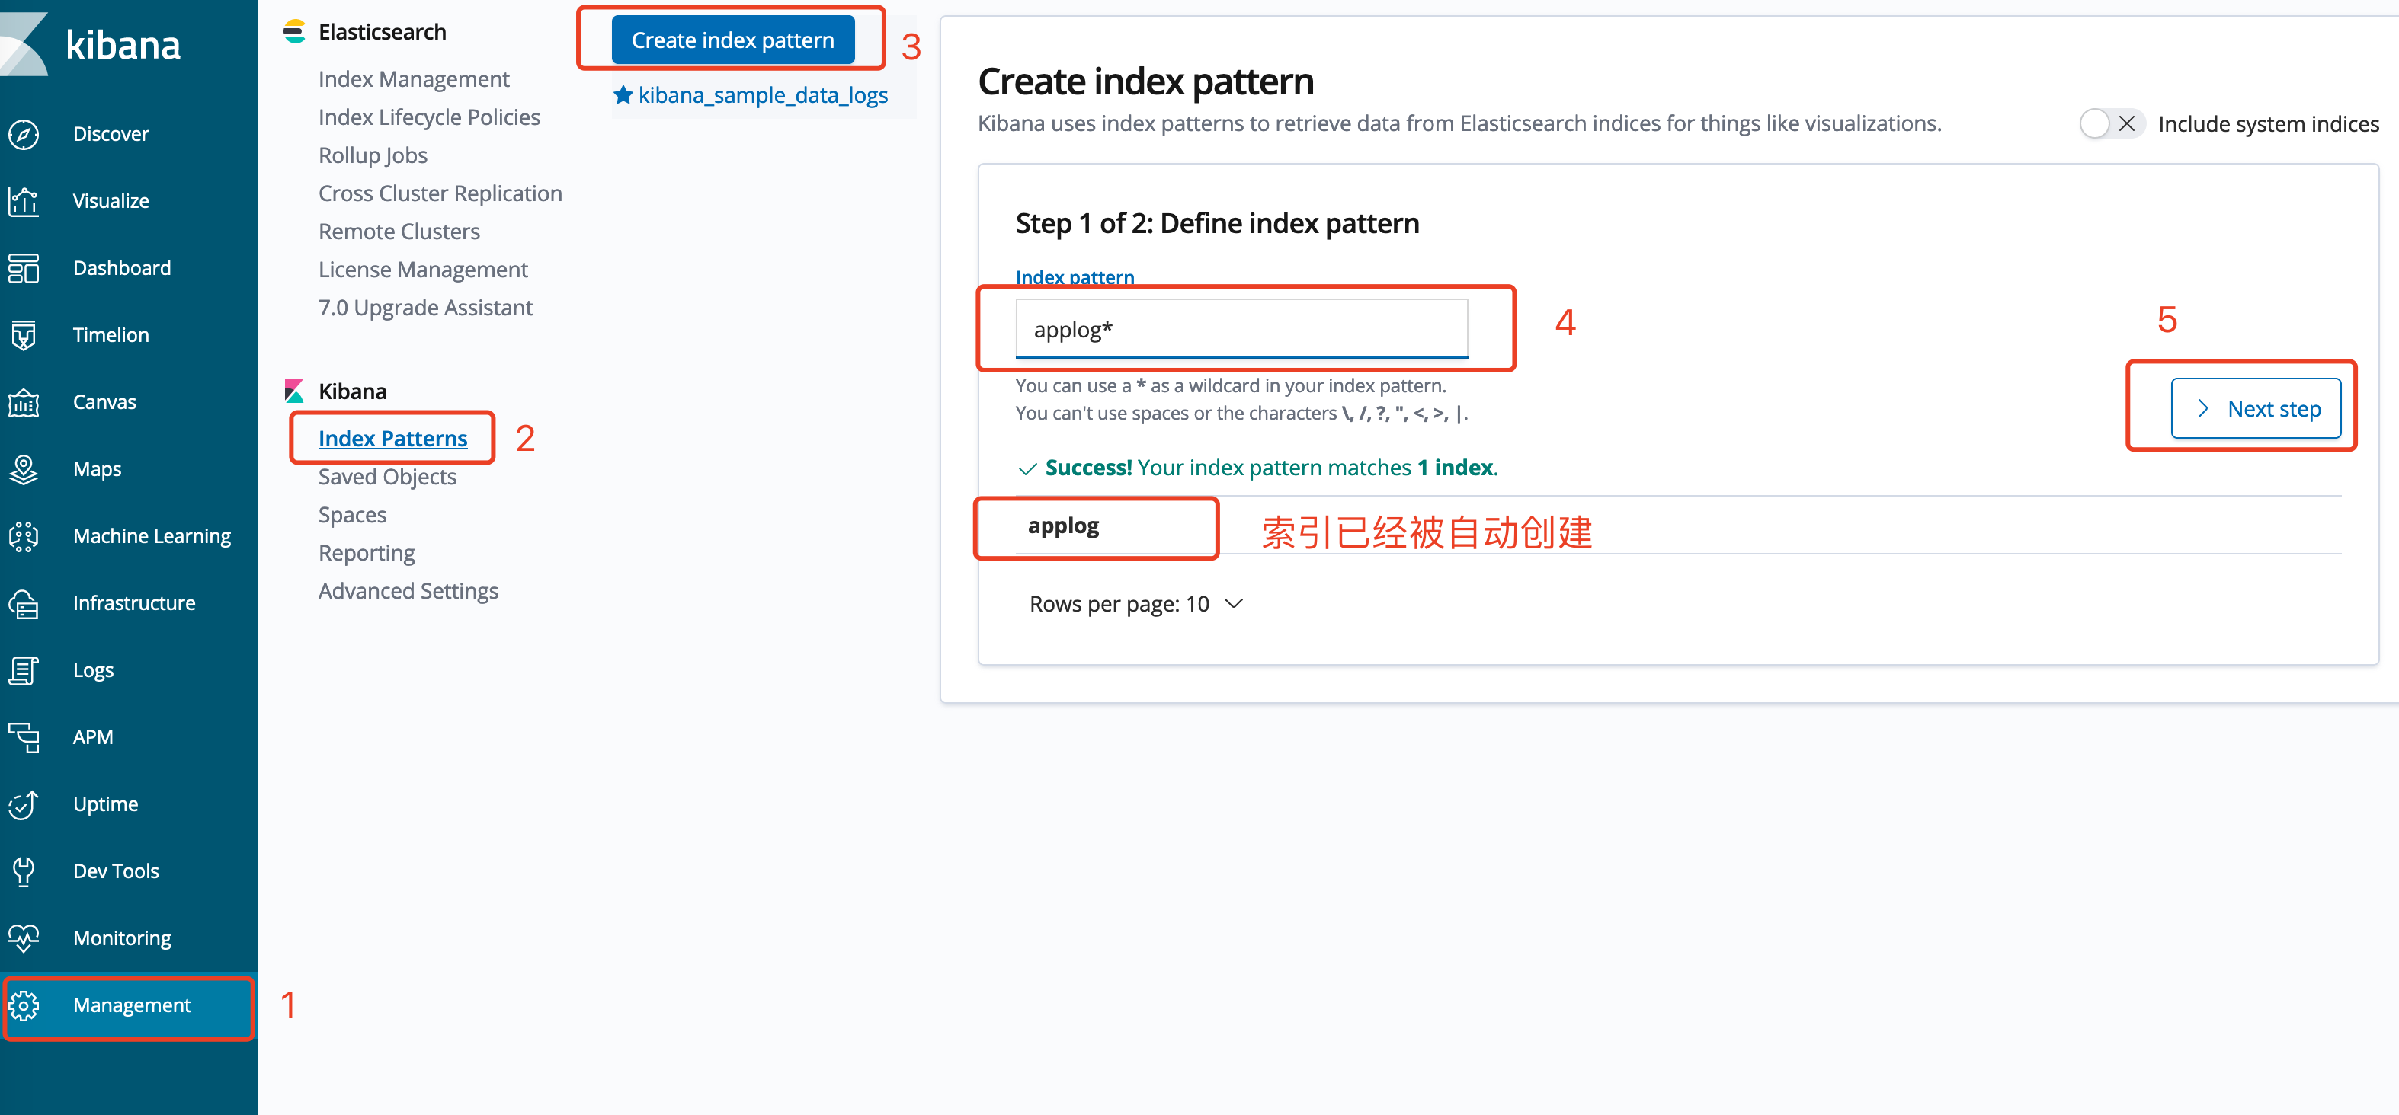This screenshot has width=2399, height=1115.
Task: Click Logs label in sidebar
Action: 93,670
